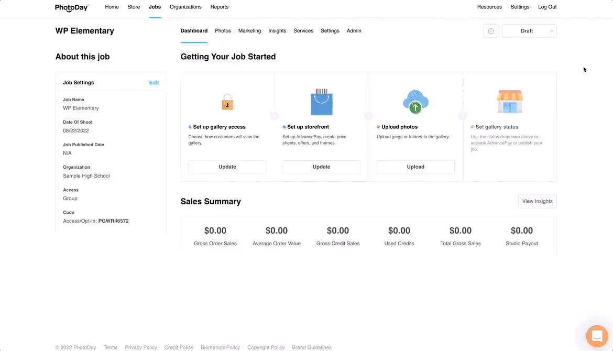
Task: Click the Gross Credit Sales amount
Action: [x=338, y=231]
